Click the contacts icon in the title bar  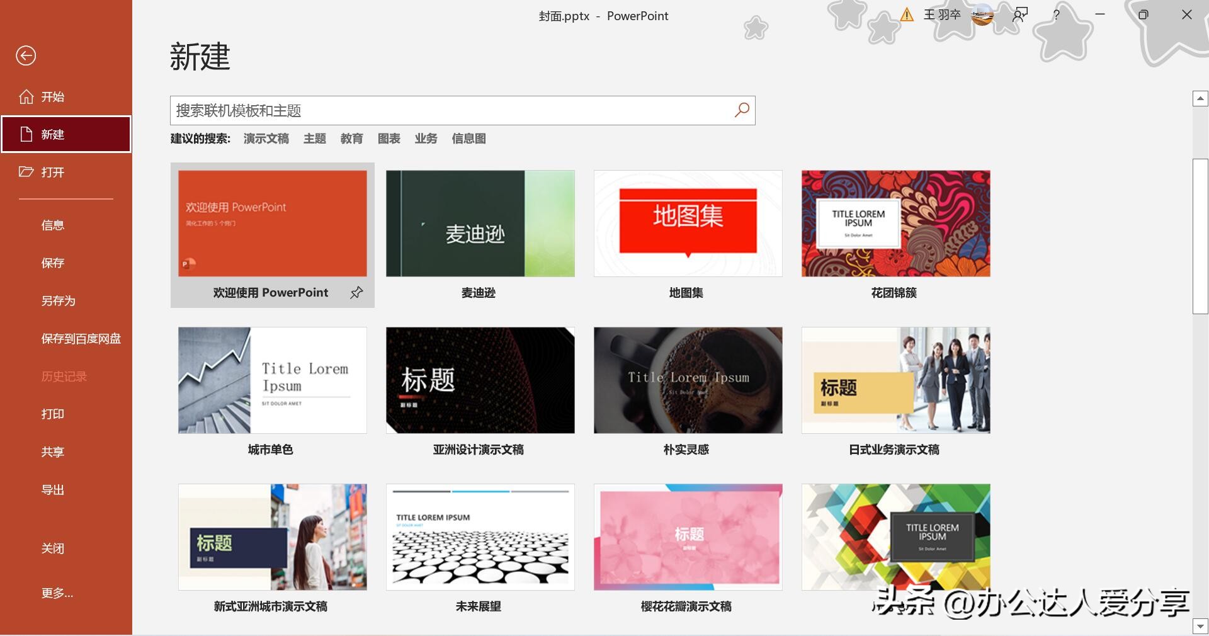click(1019, 14)
